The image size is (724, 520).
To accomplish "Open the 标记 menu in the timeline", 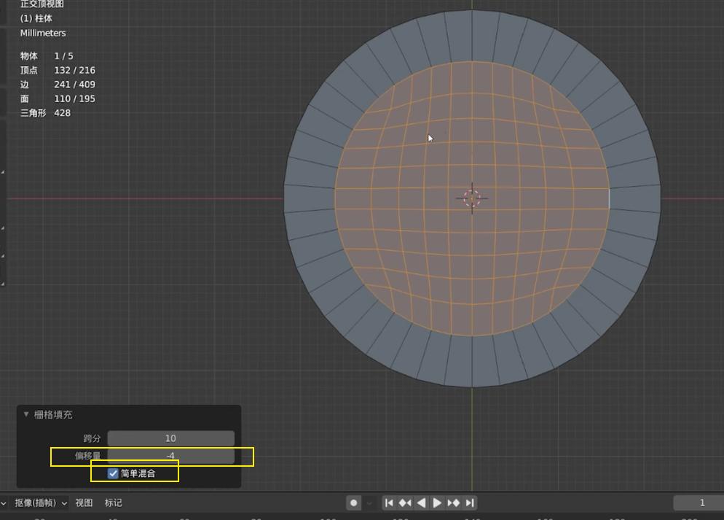I will click(x=113, y=503).
